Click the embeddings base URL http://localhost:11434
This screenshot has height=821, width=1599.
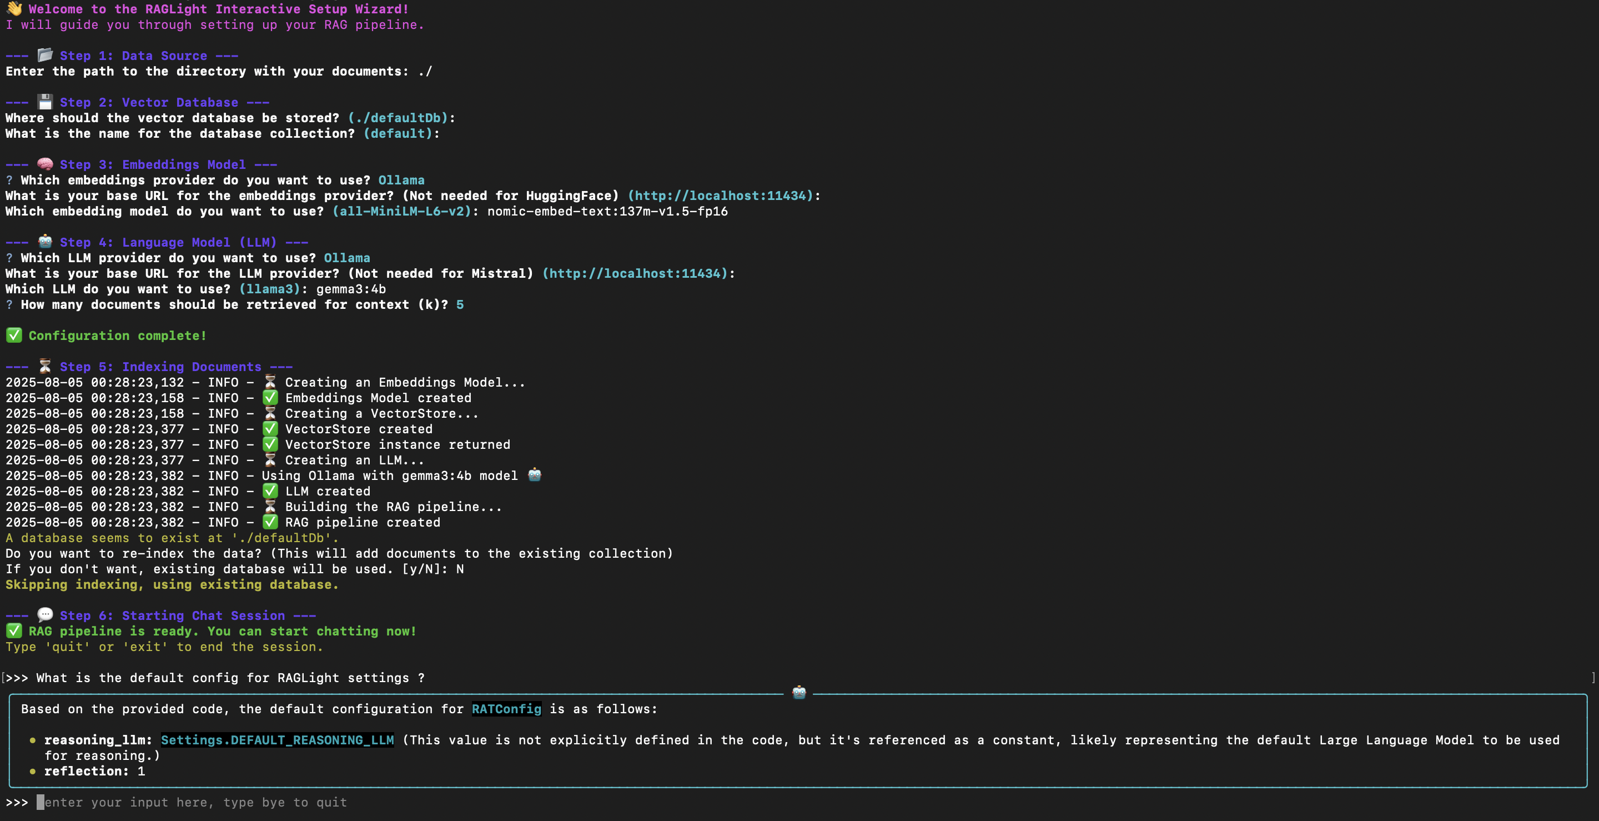pyautogui.click(x=720, y=196)
